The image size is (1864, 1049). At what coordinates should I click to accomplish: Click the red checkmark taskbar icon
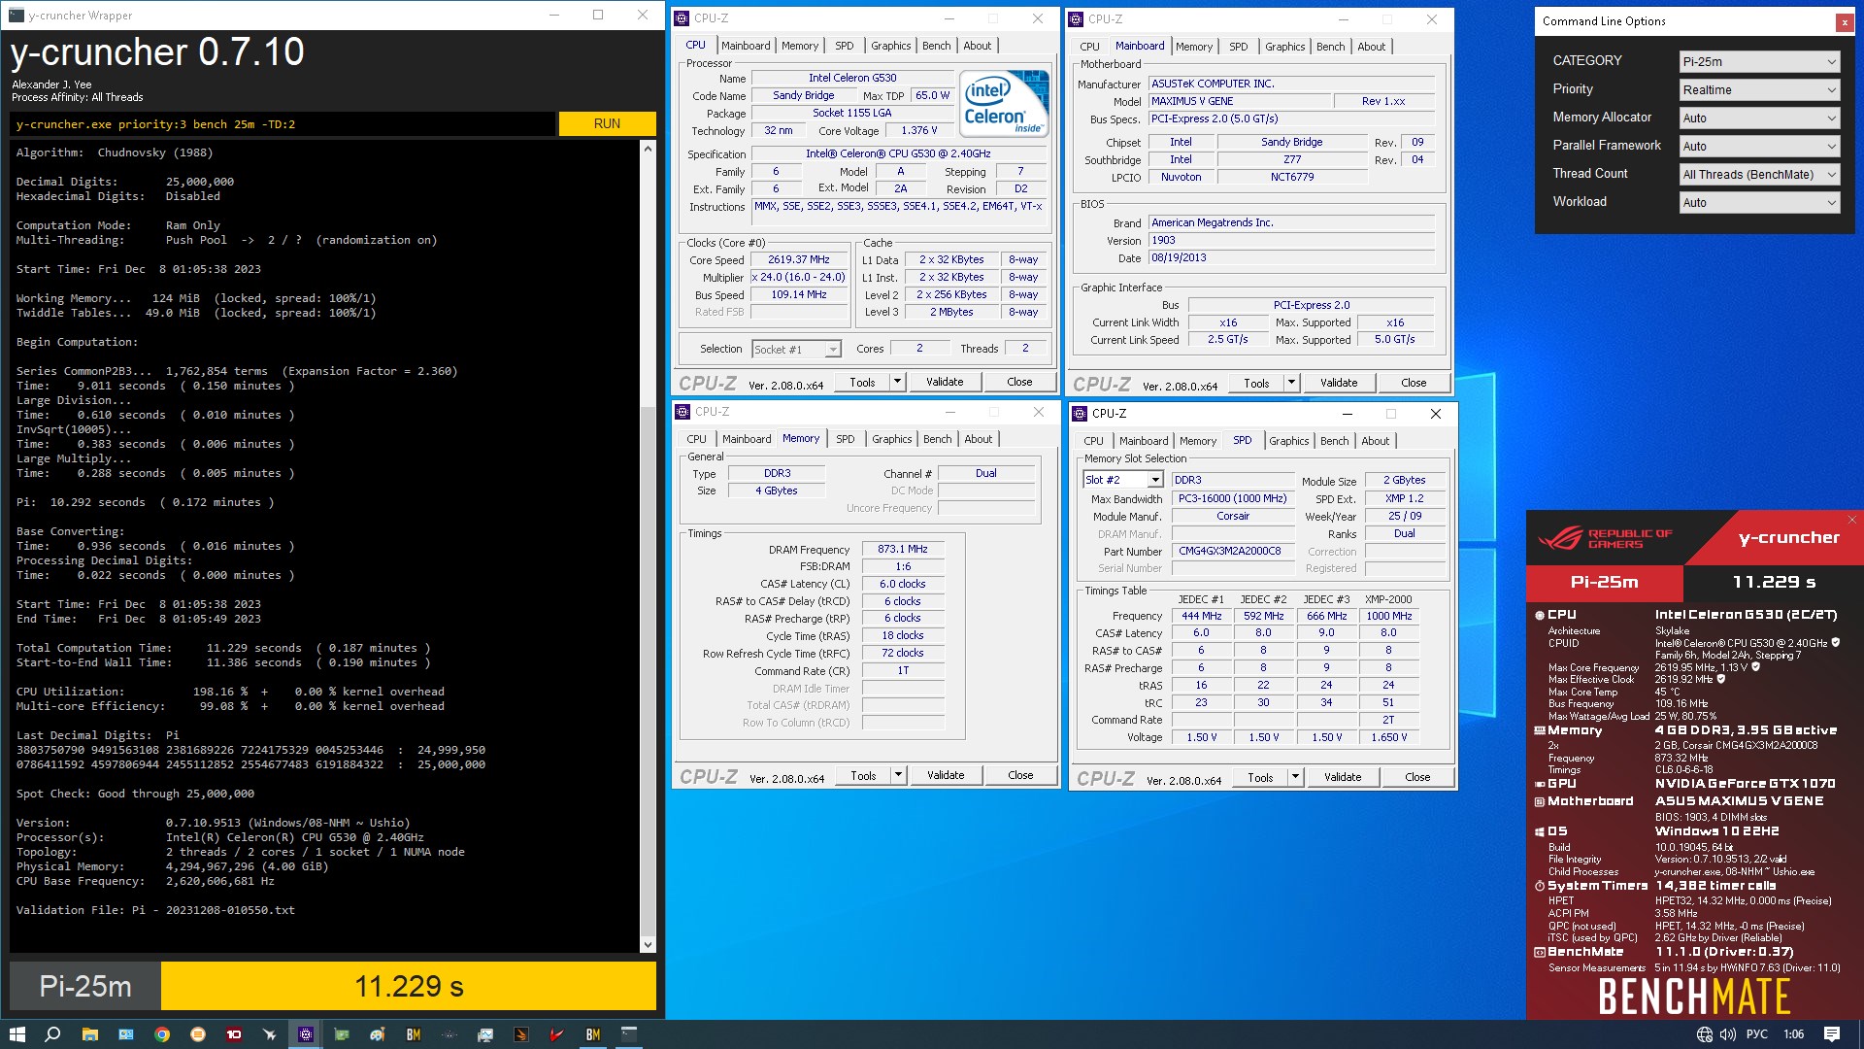coord(557,1034)
